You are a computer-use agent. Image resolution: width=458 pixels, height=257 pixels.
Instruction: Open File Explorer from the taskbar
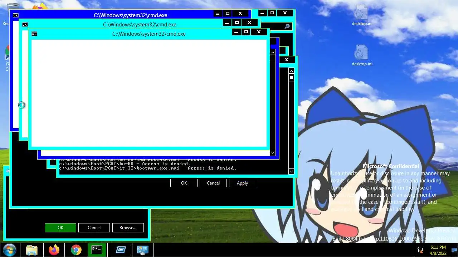tap(32, 250)
